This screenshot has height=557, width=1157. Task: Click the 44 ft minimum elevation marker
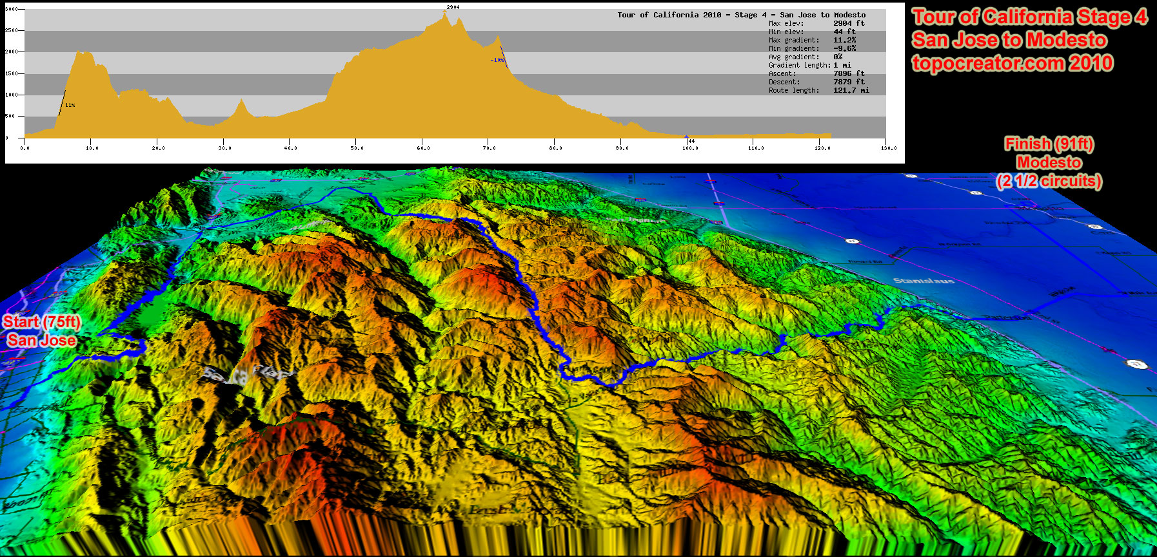click(x=691, y=140)
